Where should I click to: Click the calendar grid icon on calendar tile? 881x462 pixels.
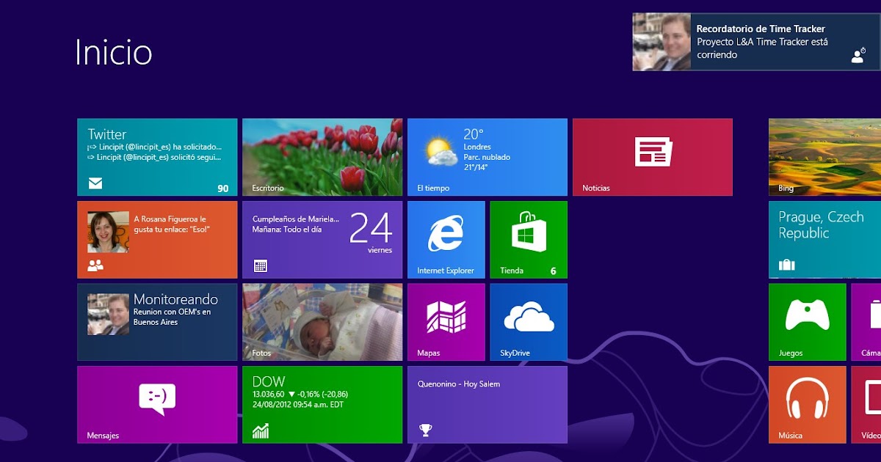click(260, 265)
